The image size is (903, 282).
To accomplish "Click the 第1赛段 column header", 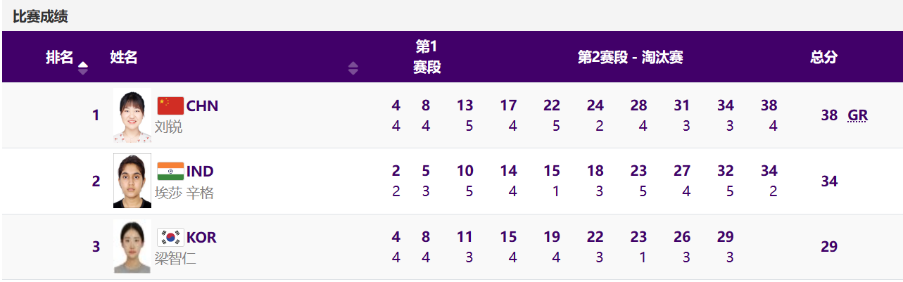I will click(x=427, y=57).
